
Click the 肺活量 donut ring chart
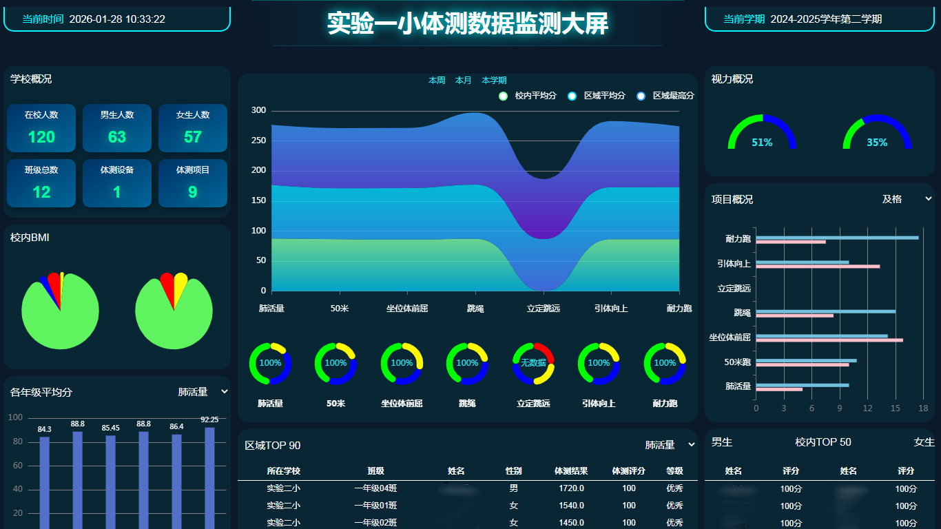point(270,363)
